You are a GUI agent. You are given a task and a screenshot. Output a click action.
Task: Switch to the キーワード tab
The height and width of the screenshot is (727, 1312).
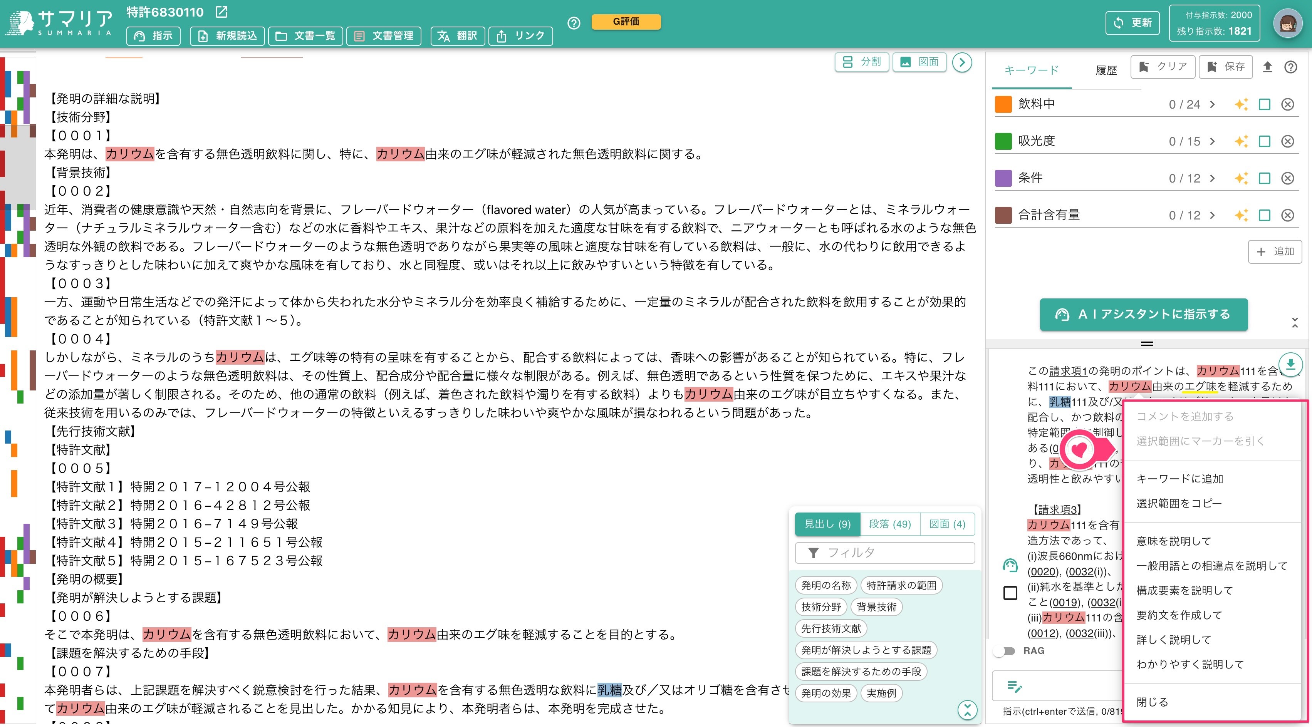pyautogui.click(x=1031, y=70)
